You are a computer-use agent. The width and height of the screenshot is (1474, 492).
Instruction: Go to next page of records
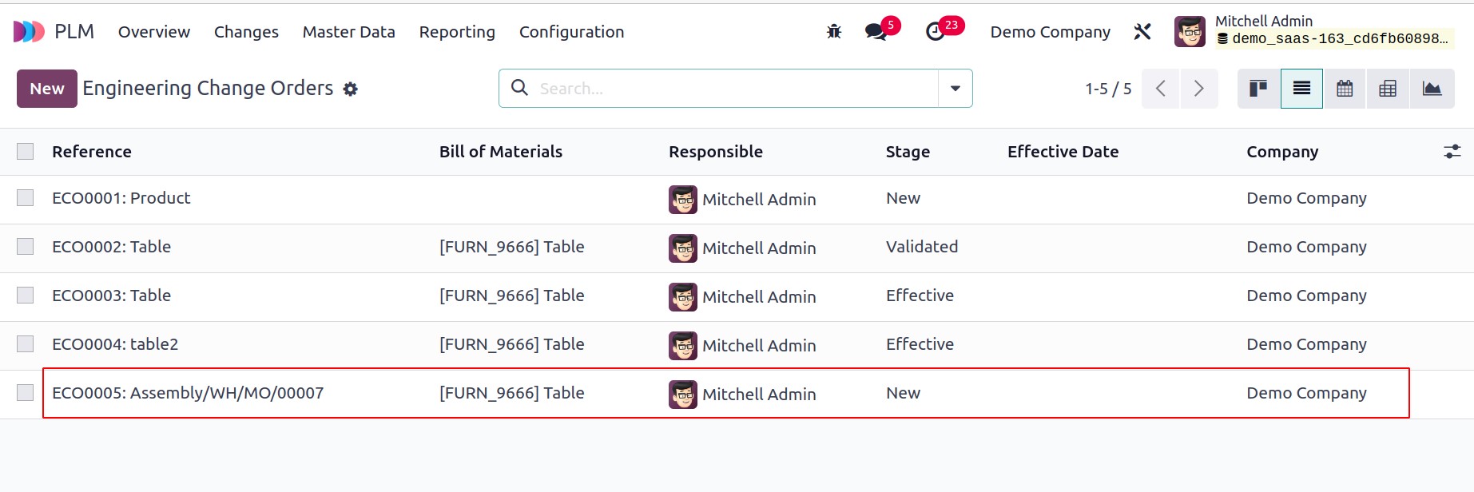point(1198,89)
